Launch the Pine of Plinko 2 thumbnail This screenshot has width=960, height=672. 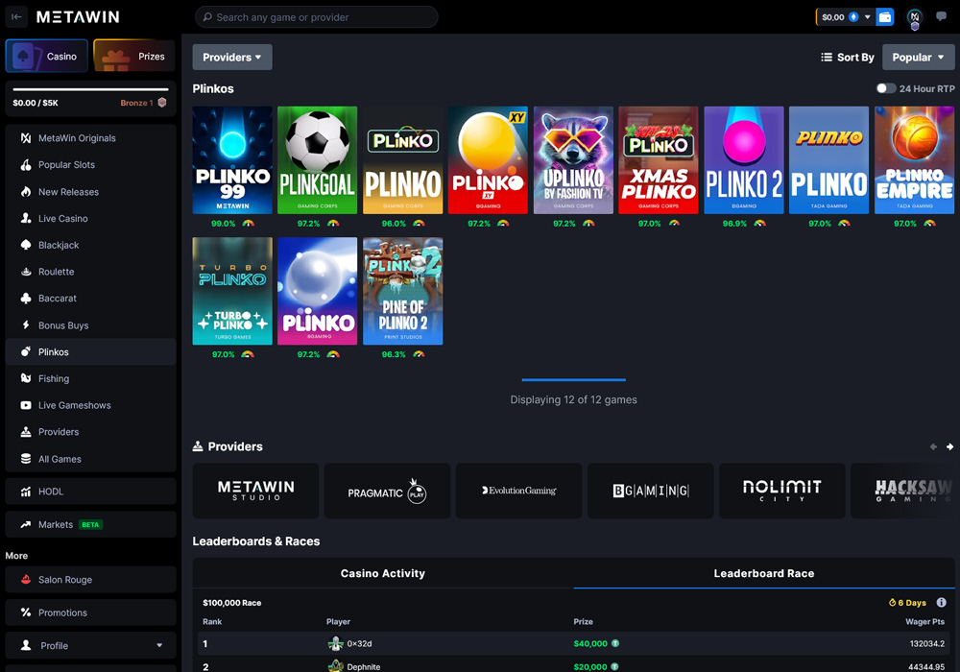(x=403, y=291)
